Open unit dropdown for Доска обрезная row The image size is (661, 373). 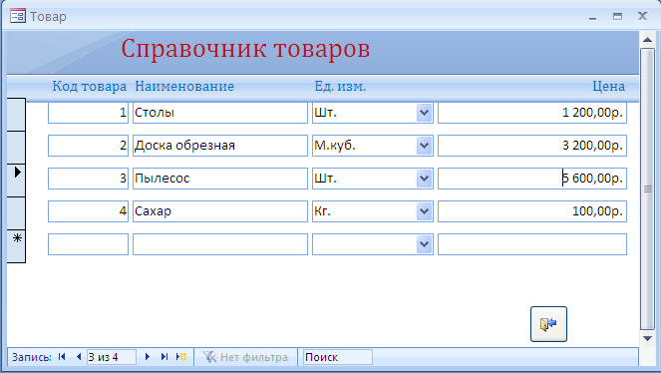[424, 146]
